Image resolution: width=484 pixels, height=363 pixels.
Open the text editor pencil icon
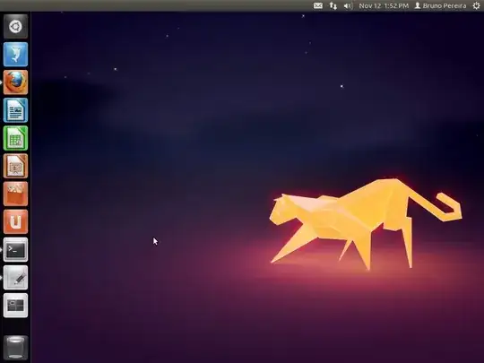point(15,278)
